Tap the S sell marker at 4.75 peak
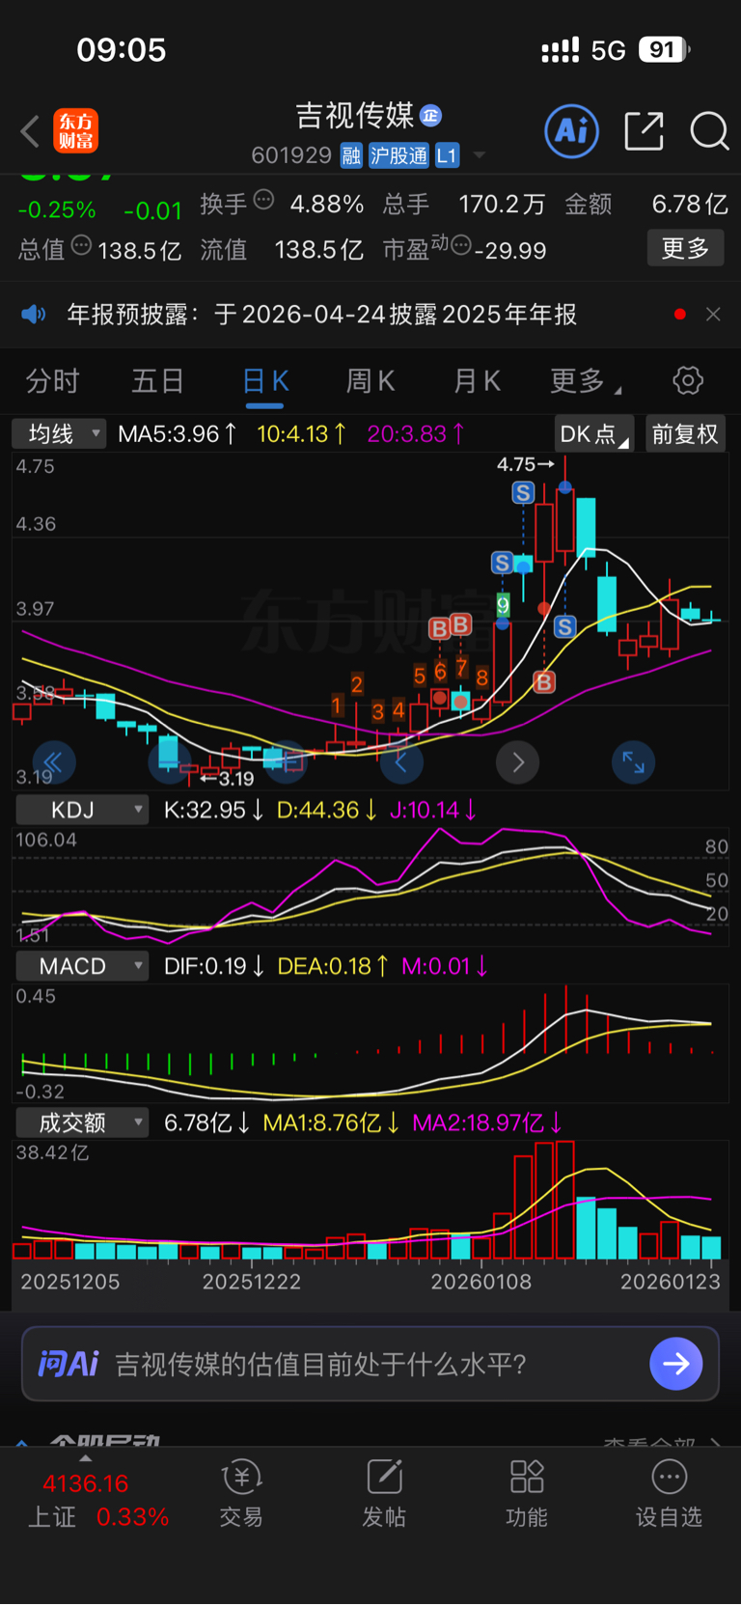The width and height of the screenshot is (741, 1605). click(x=523, y=493)
